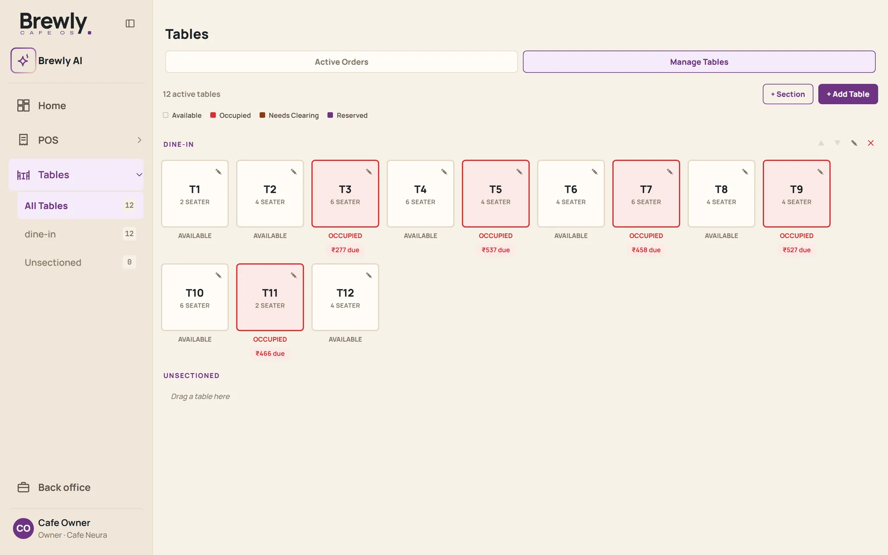Go to Home in the sidebar
888x555 pixels.
pos(76,106)
